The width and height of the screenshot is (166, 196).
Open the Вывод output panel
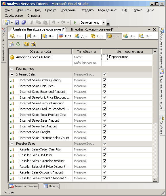[51, 186]
